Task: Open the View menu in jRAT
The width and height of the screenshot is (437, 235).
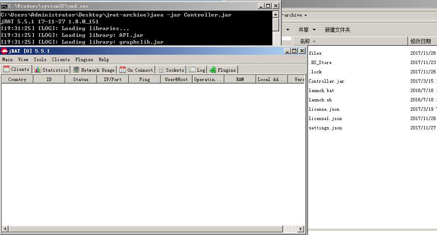Action: pos(23,59)
